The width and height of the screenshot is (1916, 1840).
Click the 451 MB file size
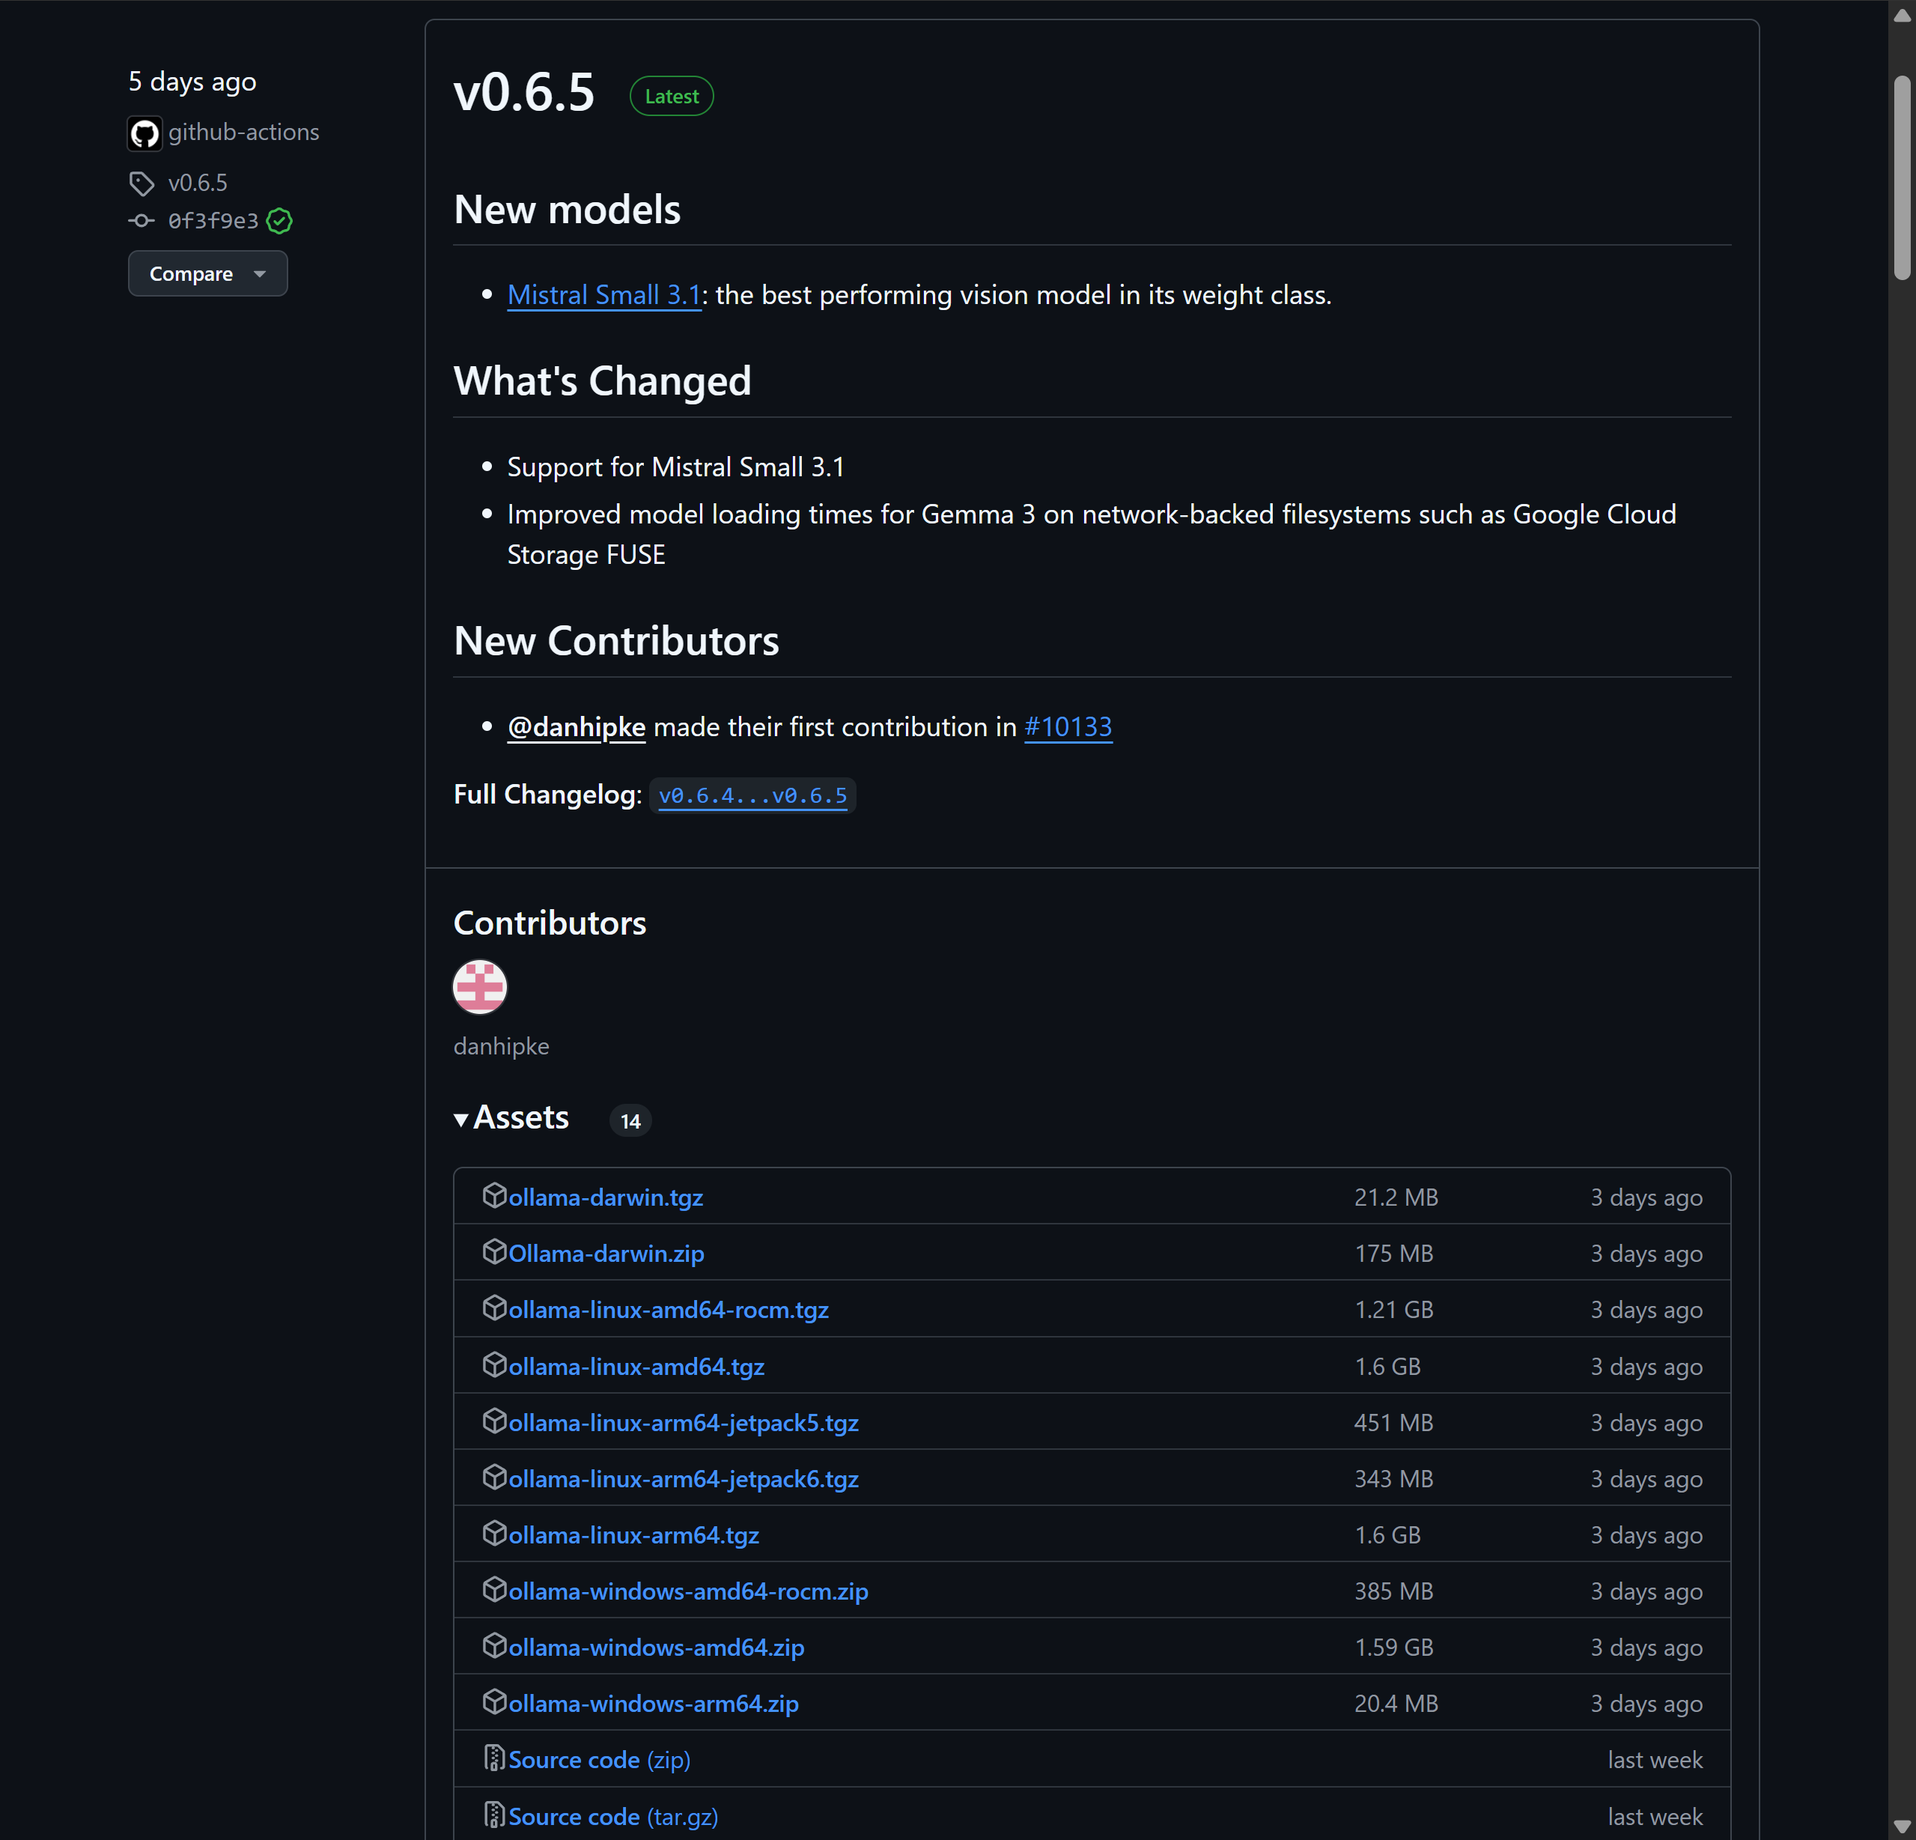[1393, 1423]
